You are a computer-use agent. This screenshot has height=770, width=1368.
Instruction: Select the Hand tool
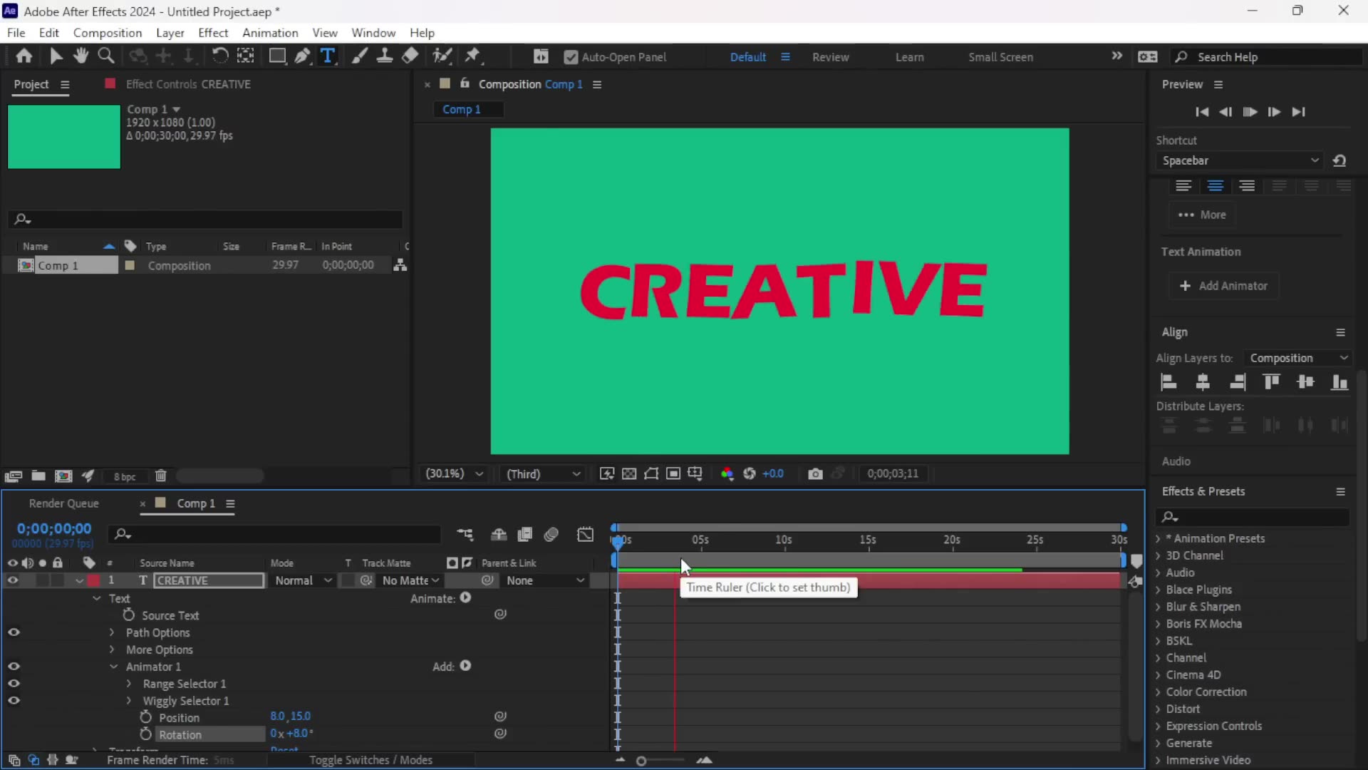81,56
